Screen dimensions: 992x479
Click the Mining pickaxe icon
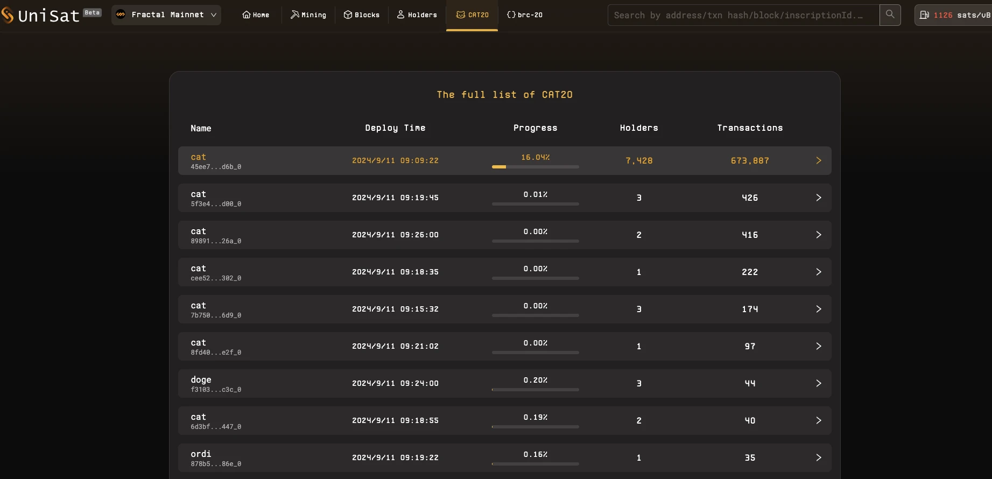pos(294,15)
